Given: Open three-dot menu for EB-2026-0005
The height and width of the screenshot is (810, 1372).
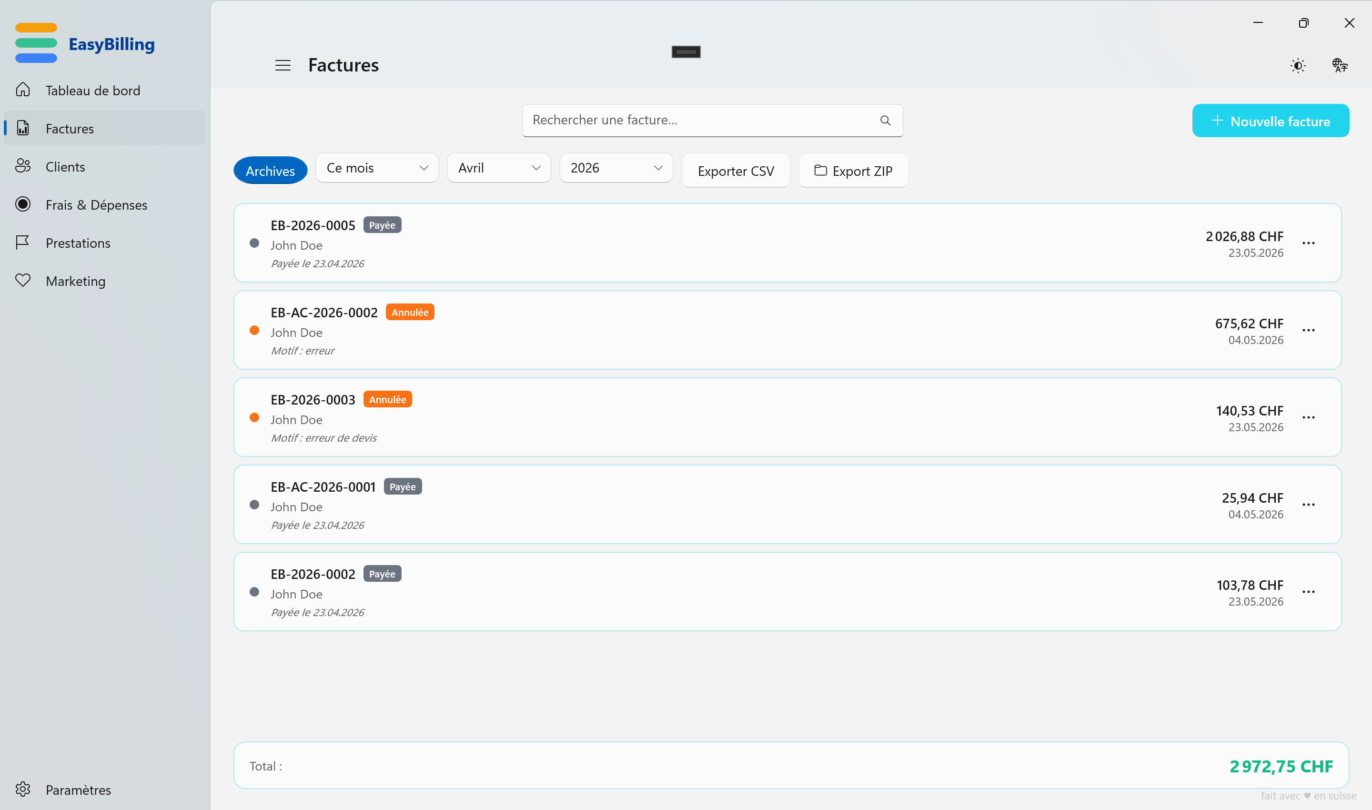Looking at the screenshot, I should pos(1308,243).
